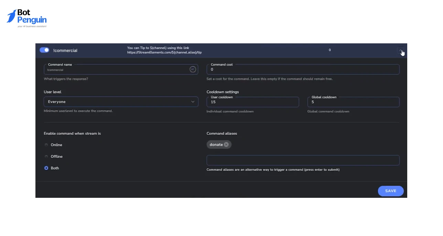Click the Individual command cooldown hint
Screen dimensions: 443x236
[230, 111]
